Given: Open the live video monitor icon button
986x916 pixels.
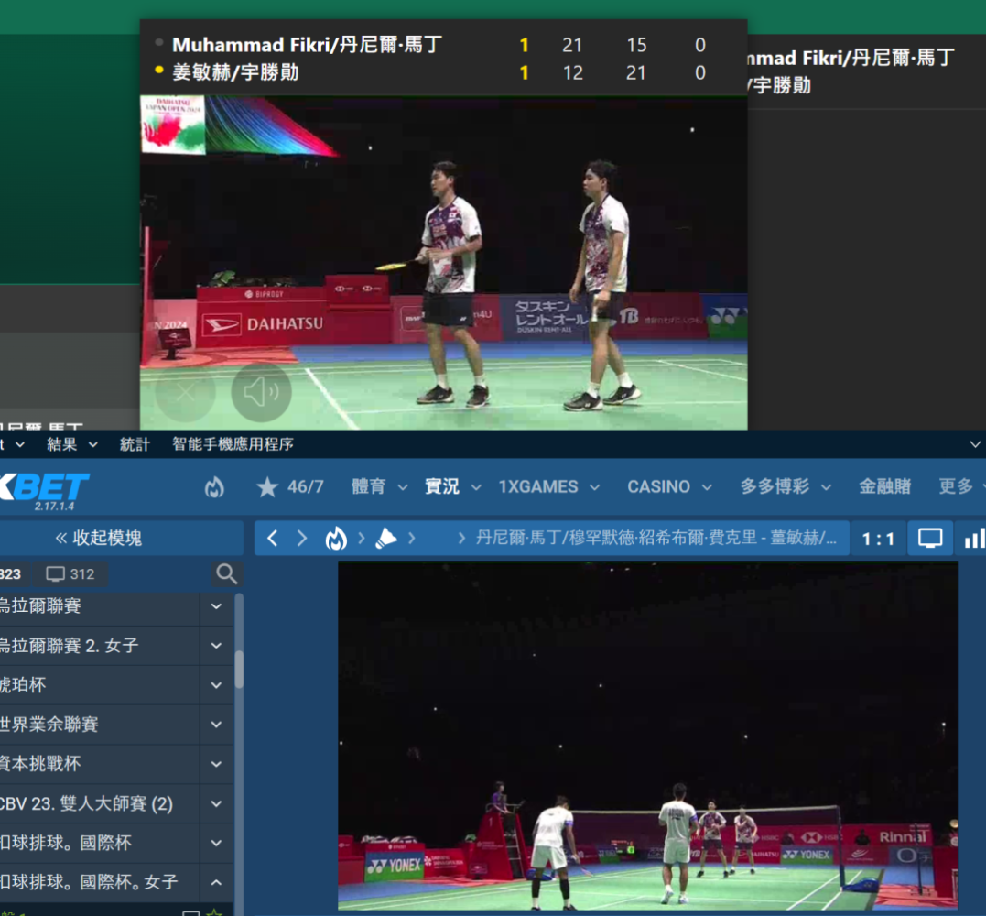Looking at the screenshot, I should 930,539.
